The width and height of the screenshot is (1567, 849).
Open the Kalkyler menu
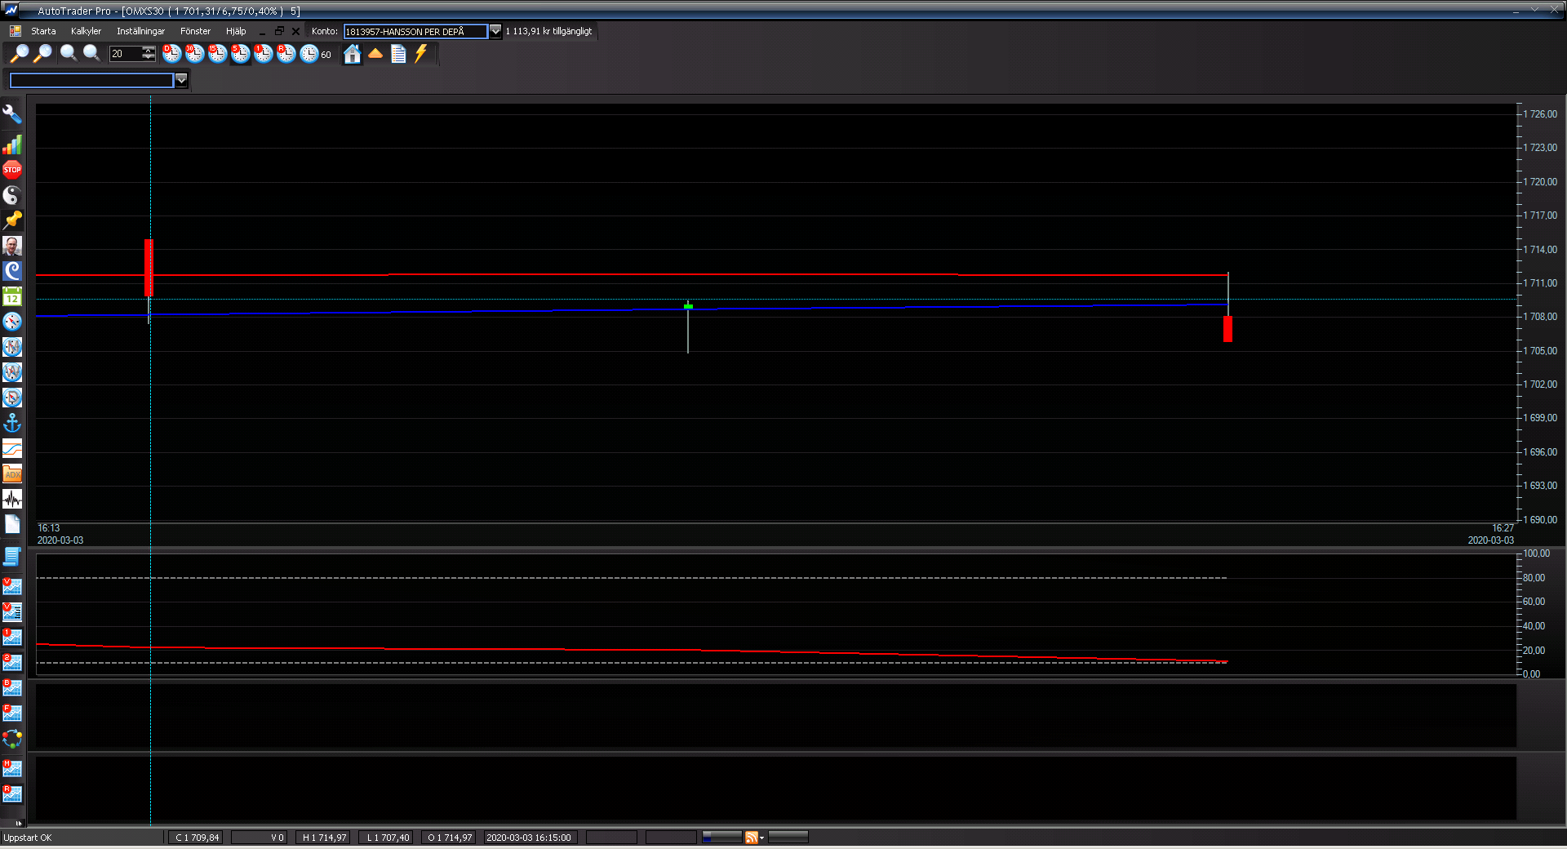click(x=86, y=31)
